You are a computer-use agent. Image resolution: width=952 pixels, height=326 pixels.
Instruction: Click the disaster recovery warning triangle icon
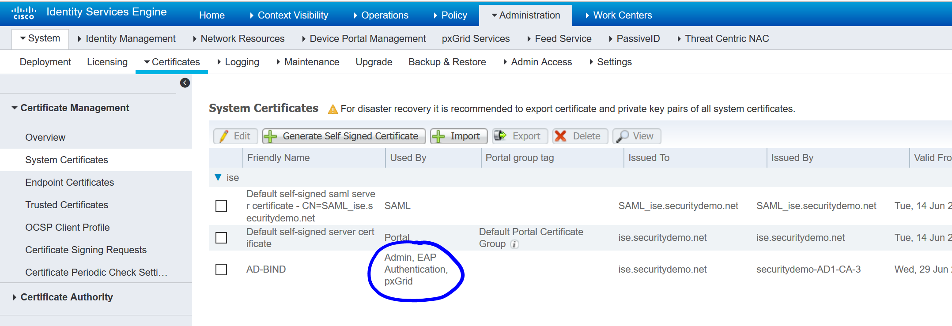coord(332,109)
